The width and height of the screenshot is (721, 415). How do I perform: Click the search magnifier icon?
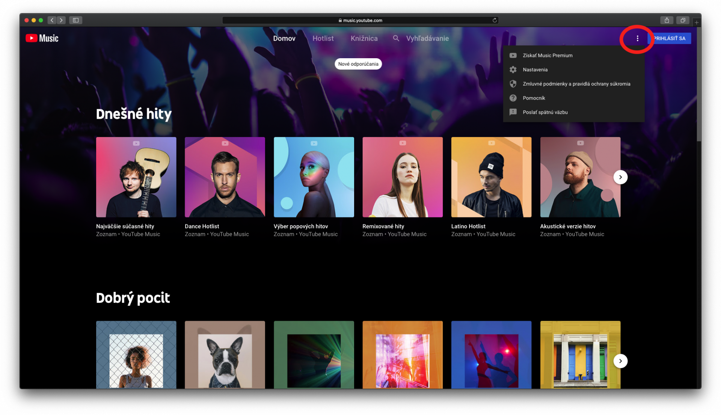[396, 38]
